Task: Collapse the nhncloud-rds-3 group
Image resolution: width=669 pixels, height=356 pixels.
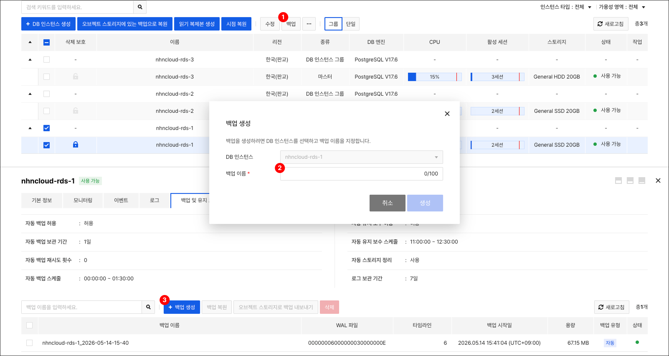Action: 30,60
